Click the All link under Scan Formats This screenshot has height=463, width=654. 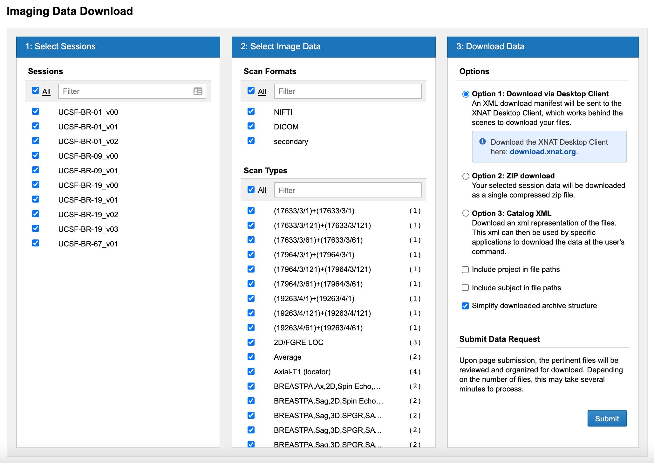click(x=262, y=92)
